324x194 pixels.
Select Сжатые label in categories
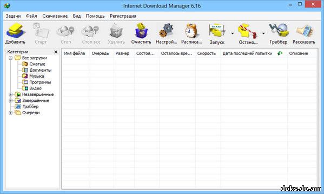click(x=37, y=64)
